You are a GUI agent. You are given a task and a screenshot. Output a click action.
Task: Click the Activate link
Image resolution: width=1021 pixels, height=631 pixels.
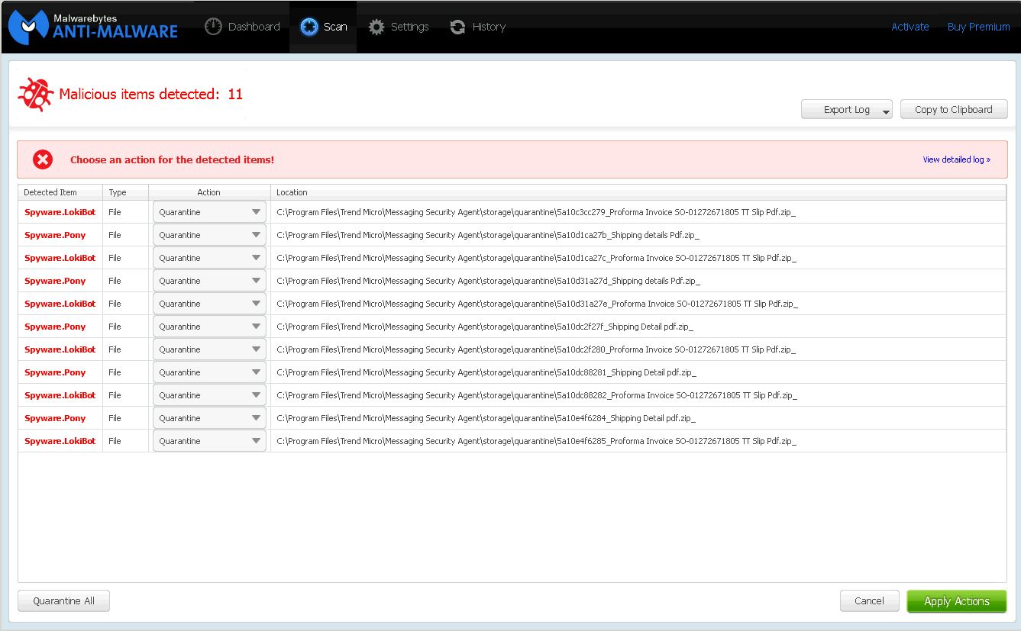pyautogui.click(x=910, y=27)
